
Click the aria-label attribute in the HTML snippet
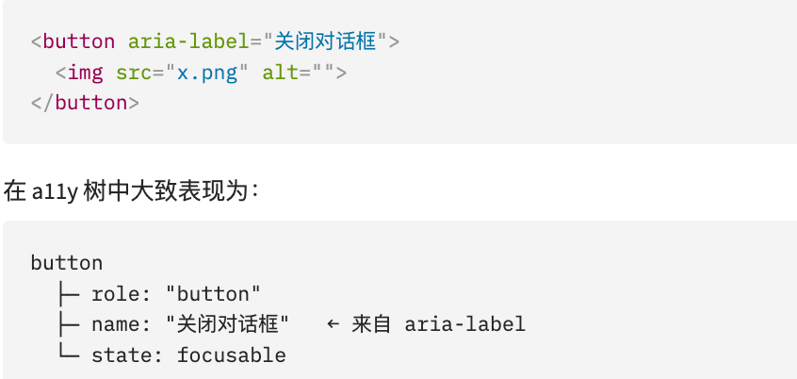[x=188, y=41]
